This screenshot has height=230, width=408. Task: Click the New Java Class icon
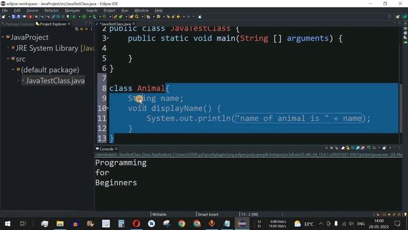120,17
